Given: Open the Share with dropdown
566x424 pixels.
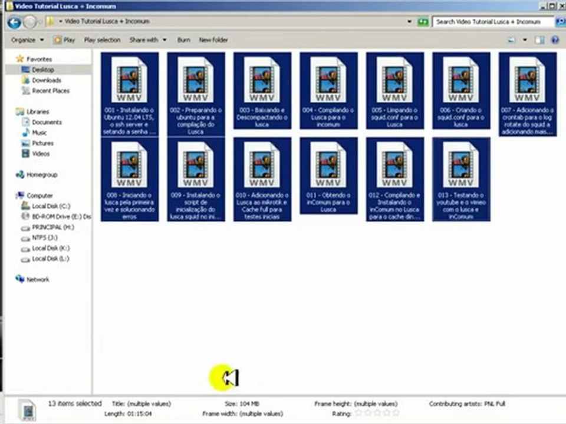Looking at the screenshot, I should [x=147, y=39].
